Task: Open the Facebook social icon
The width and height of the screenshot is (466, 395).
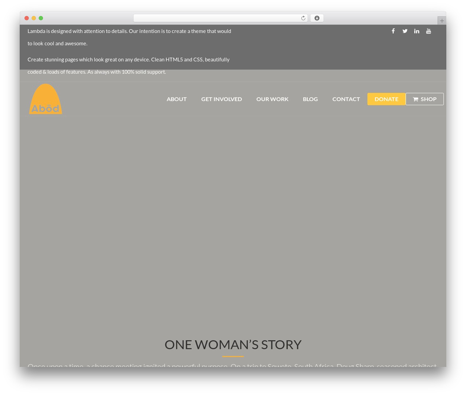Action: click(x=393, y=31)
